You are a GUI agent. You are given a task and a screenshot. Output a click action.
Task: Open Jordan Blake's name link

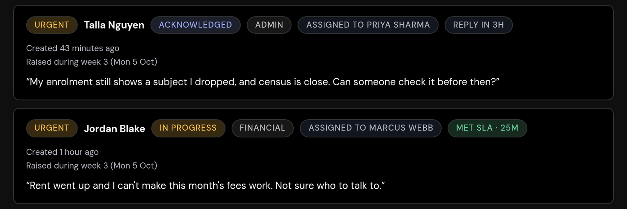coord(114,128)
